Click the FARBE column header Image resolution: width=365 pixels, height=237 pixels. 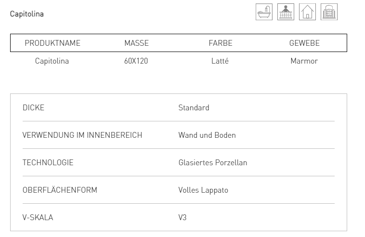(x=220, y=43)
